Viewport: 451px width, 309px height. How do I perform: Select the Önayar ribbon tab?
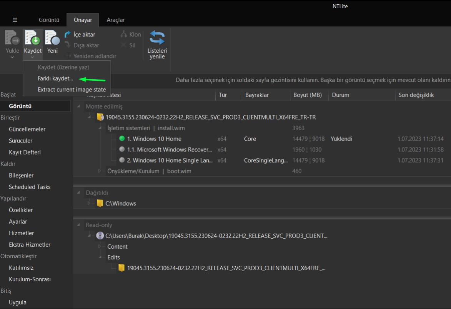[x=83, y=20]
